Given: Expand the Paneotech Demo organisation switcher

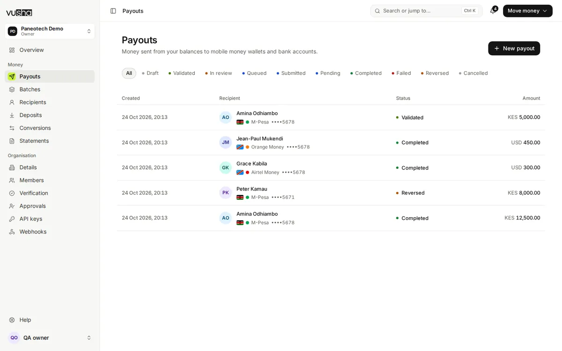Looking at the screenshot, I should 50,31.
